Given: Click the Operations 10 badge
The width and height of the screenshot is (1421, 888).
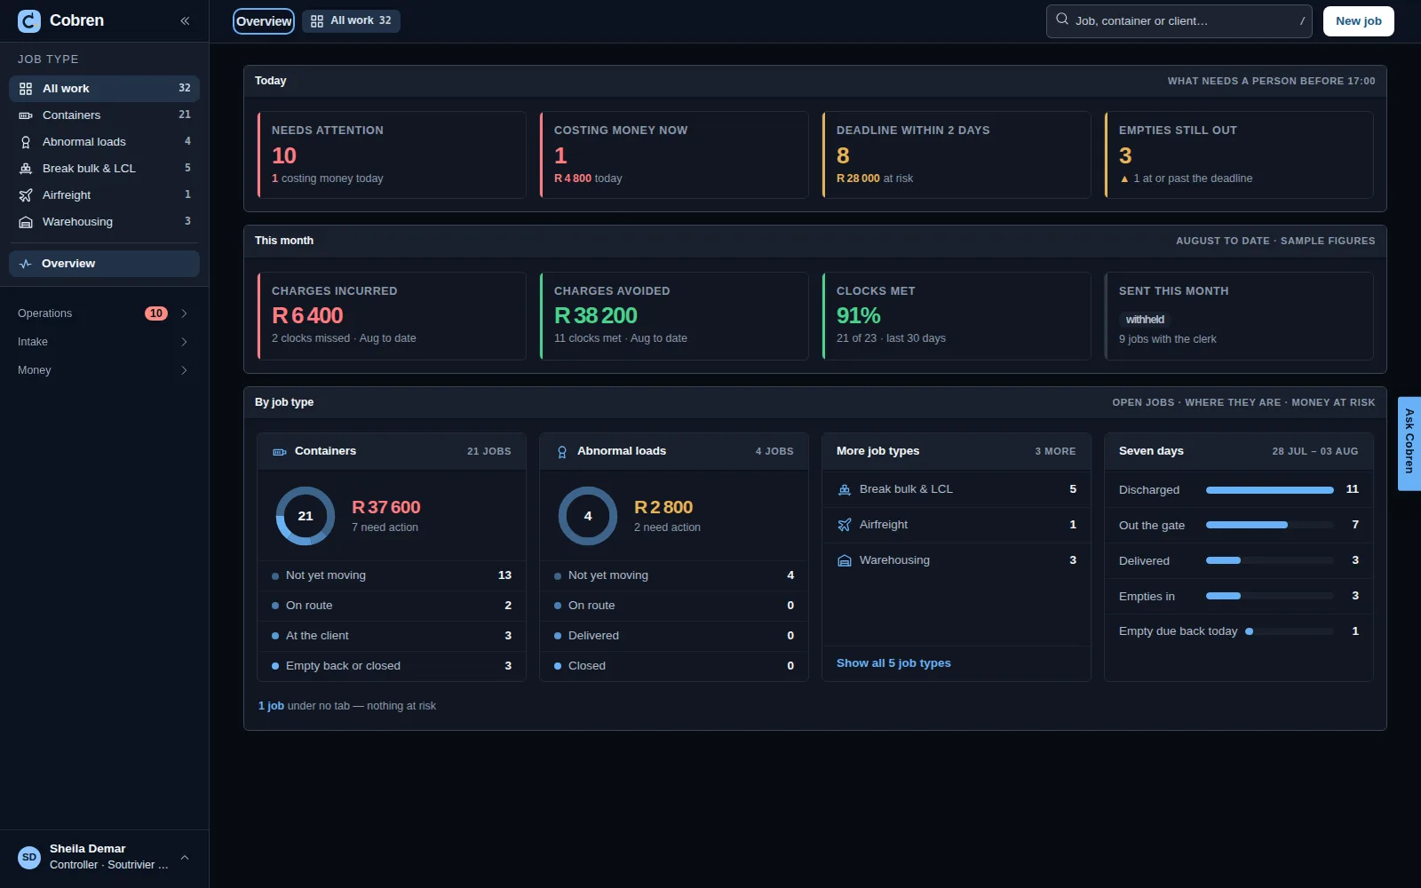Looking at the screenshot, I should (x=156, y=313).
